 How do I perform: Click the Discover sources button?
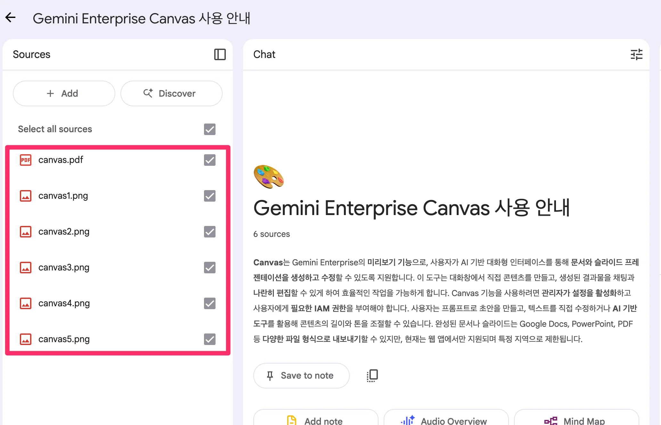tap(171, 93)
